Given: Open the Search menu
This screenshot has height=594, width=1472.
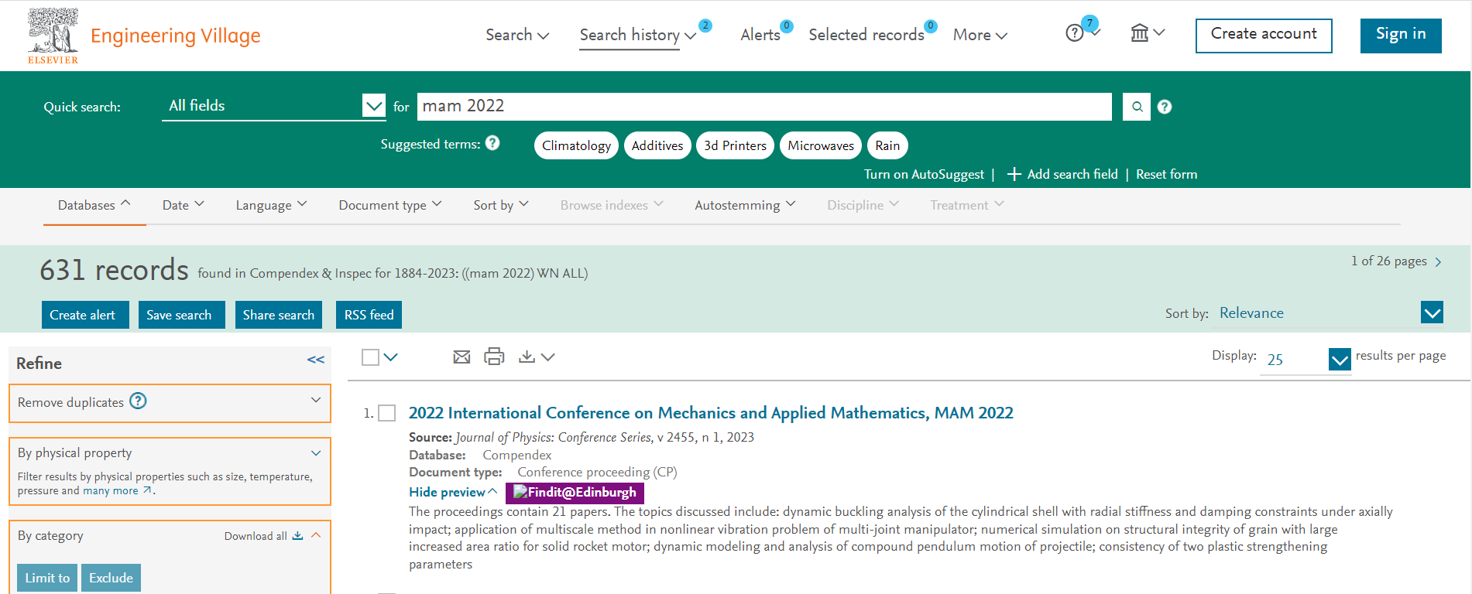Looking at the screenshot, I should click(517, 35).
